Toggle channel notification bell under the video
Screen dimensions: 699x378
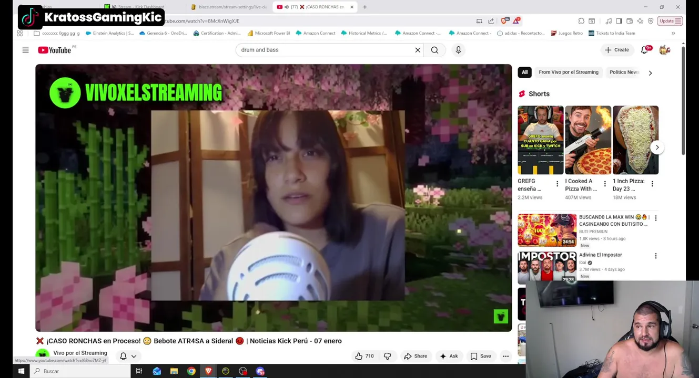pyautogui.click(x=123, y=356)
